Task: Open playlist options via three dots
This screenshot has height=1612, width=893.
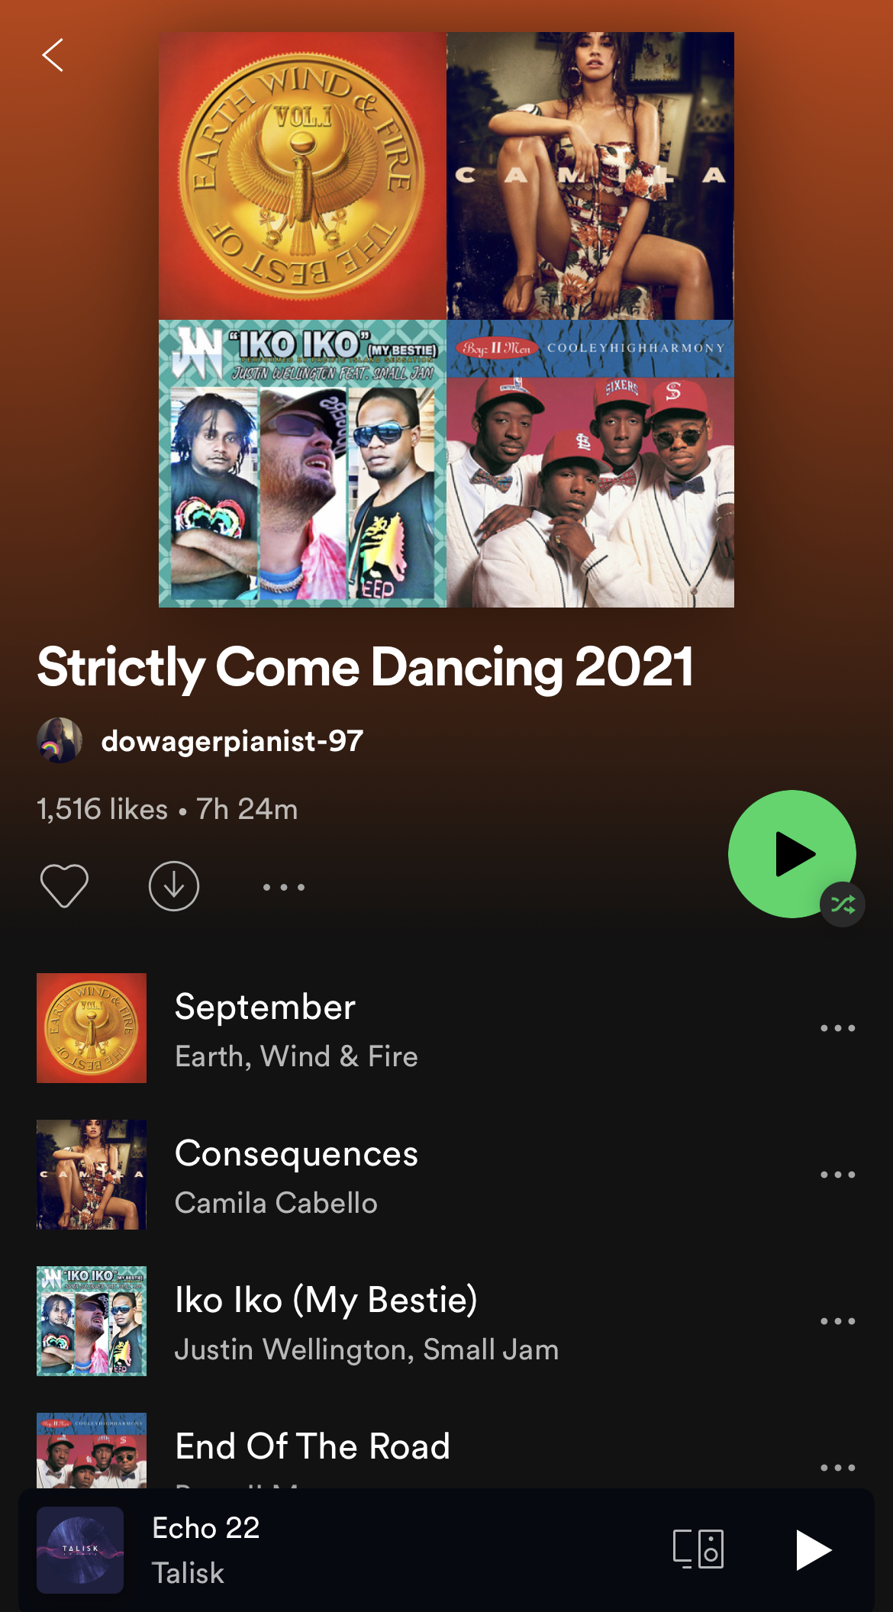Action: point(284,887)
